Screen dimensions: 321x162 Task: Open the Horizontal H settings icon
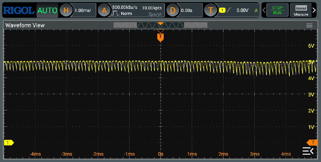click(x=66, y=10)
